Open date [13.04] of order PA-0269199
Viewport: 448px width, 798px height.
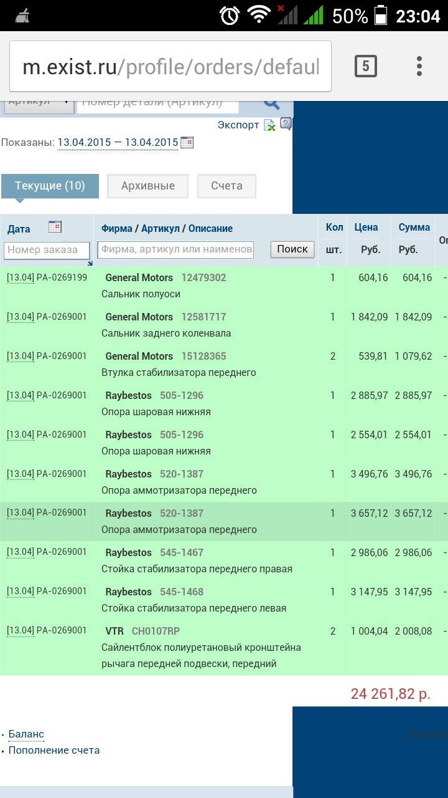click(x=21, y=277)
